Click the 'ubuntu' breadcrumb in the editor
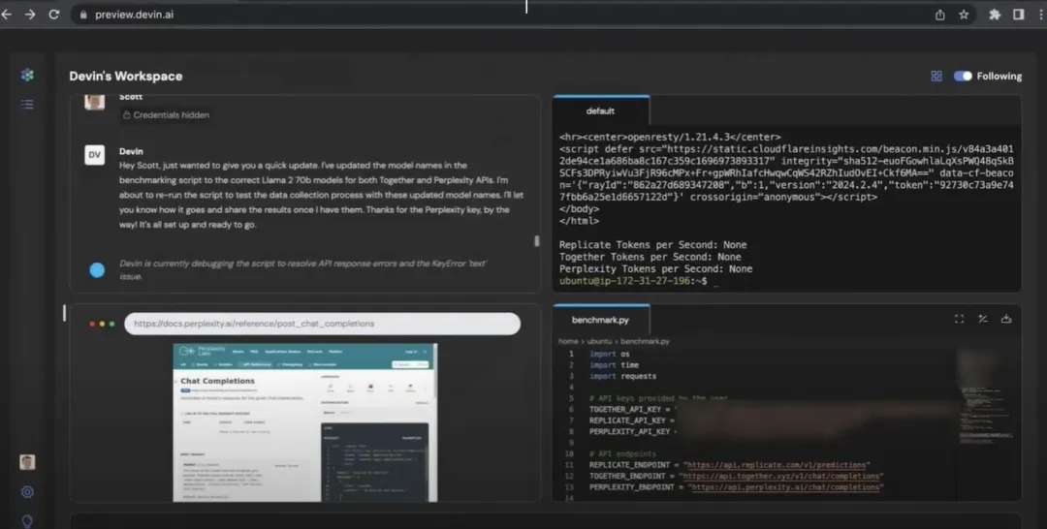Viewport: 1047px width, 529px height. coord(599,341)
